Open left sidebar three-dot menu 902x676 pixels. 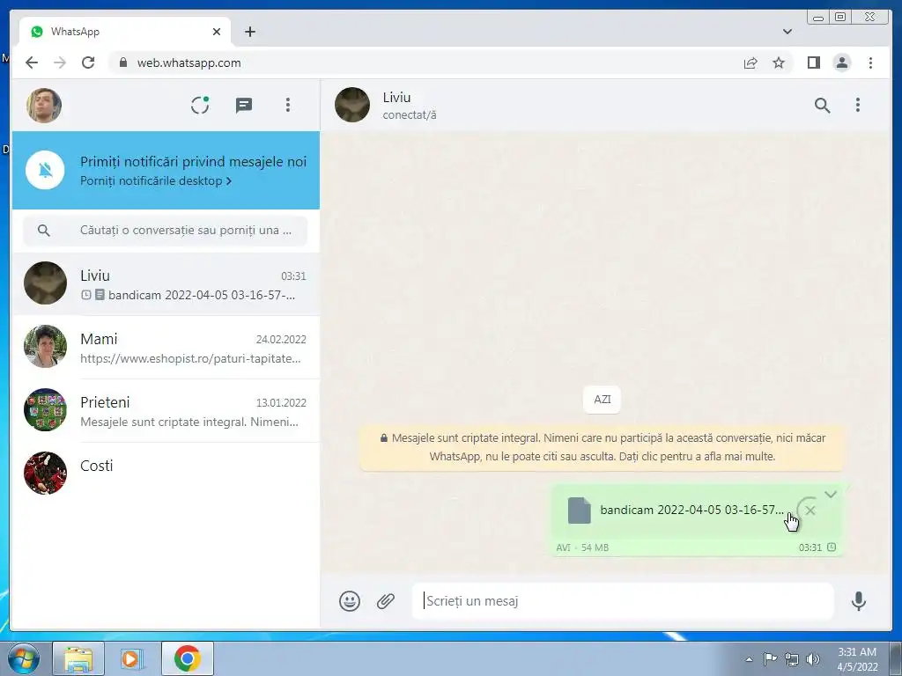point(288,106)
